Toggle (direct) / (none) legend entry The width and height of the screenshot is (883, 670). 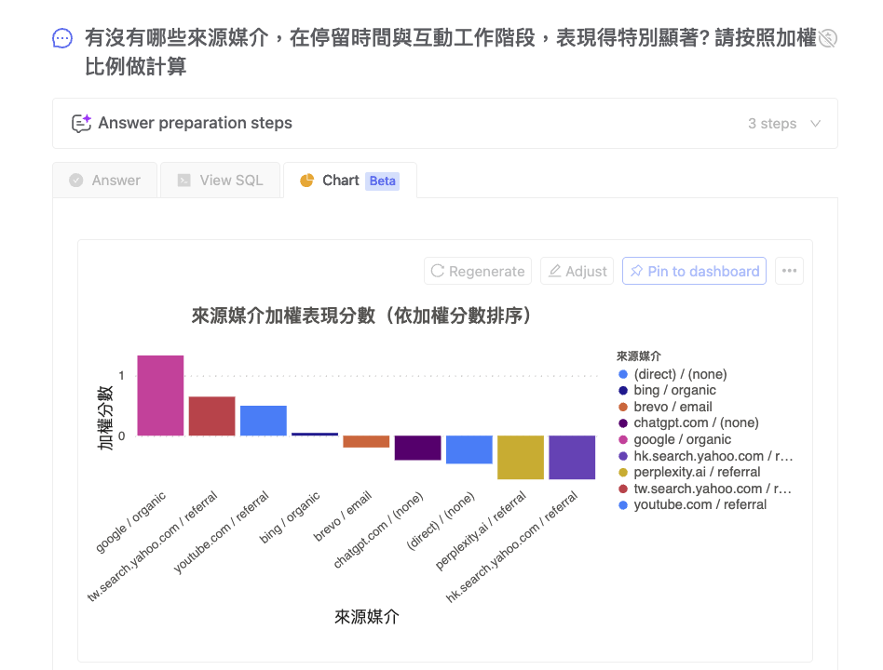point(672,374)
